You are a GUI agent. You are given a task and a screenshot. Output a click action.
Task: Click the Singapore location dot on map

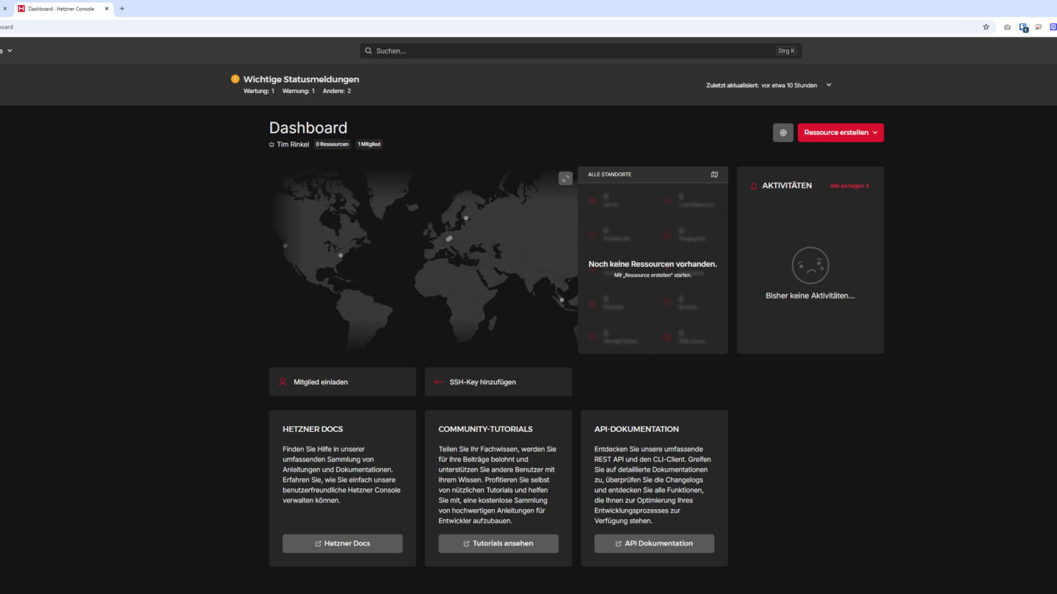tap(562, 299)
